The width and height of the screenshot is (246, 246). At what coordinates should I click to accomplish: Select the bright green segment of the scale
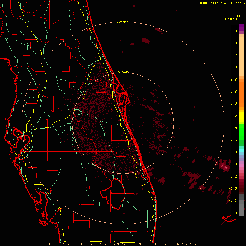pos(241,132)
